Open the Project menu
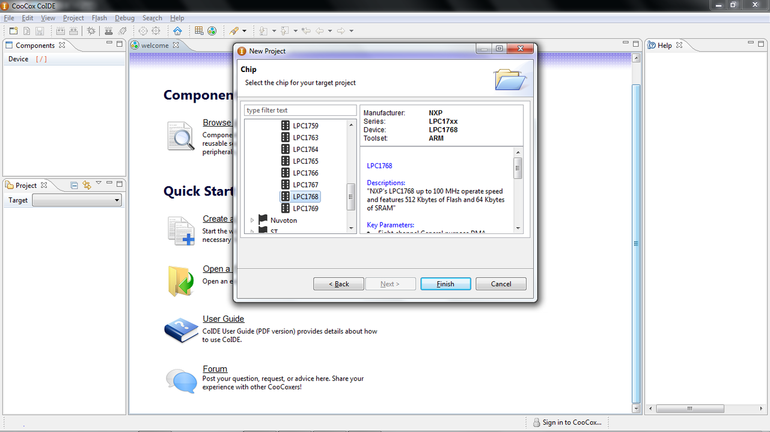 73,18
